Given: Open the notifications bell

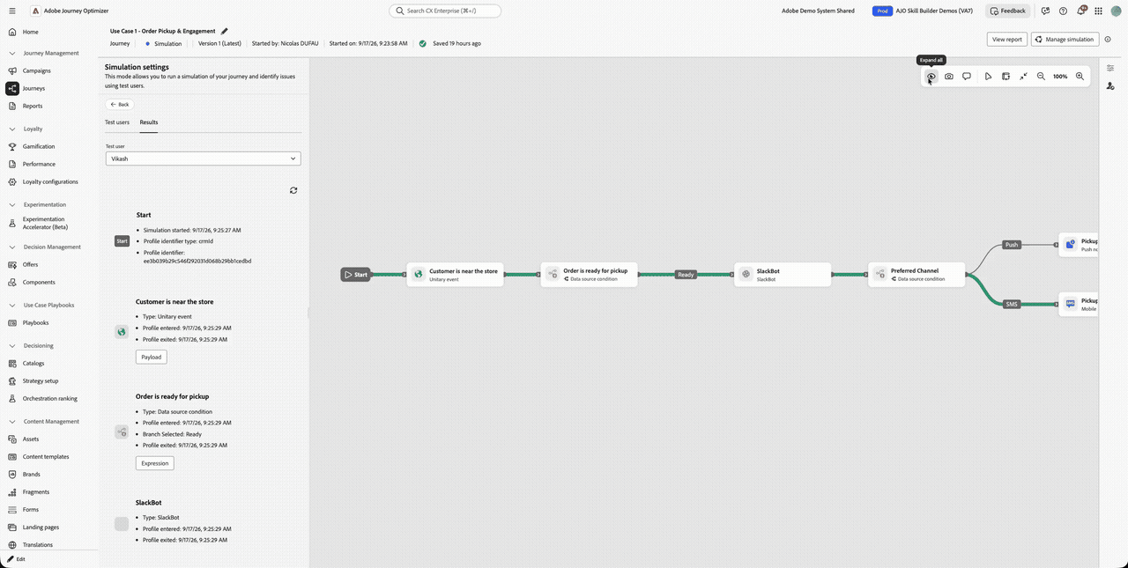Looking at the screenshot, I should pyautogui.click(x=1080, y=11).
